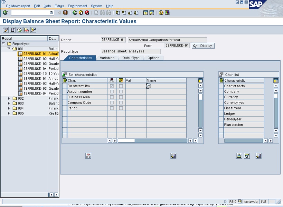Toggle first checkbox in Account number row
The image size is (283, 207).
112,92
